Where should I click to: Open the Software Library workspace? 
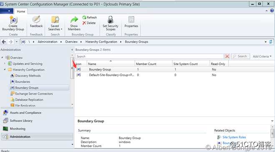pyautogui.click(x=37, y=121)
